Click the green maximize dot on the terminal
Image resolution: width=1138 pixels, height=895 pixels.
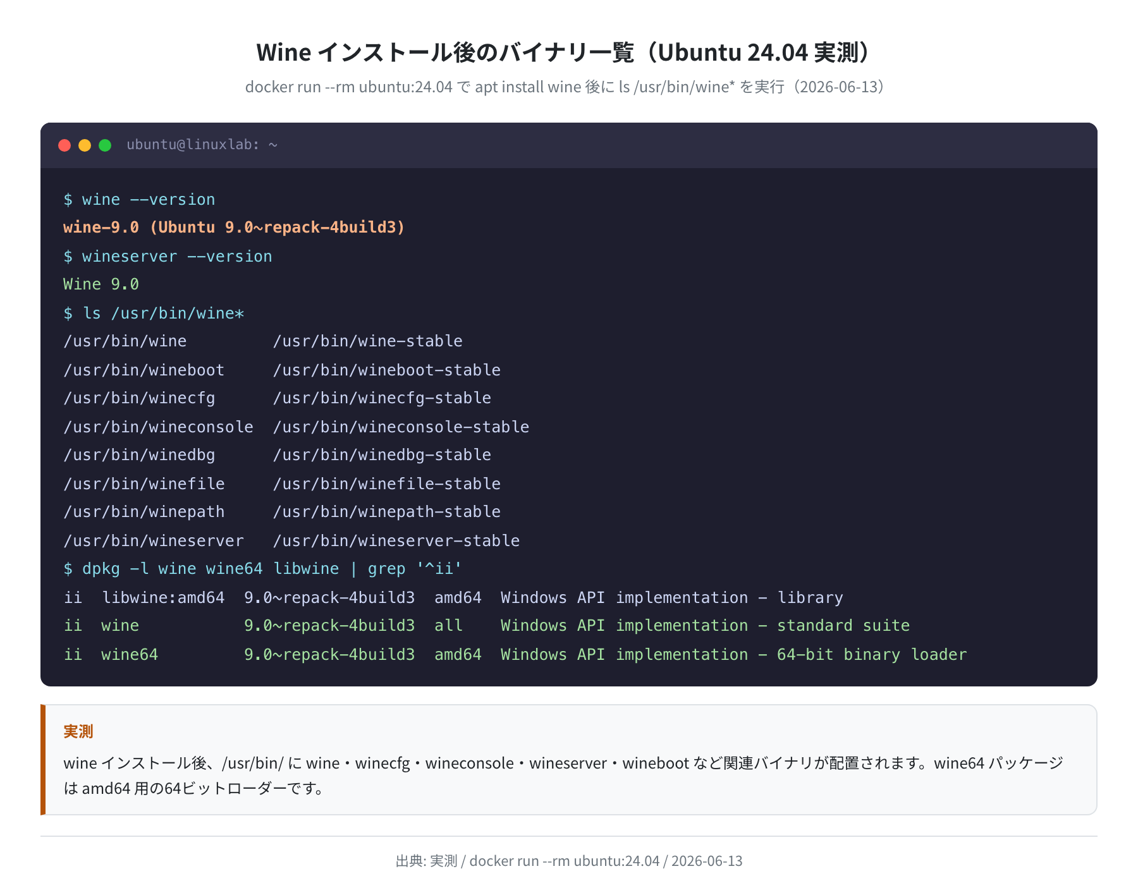point(105,145)
